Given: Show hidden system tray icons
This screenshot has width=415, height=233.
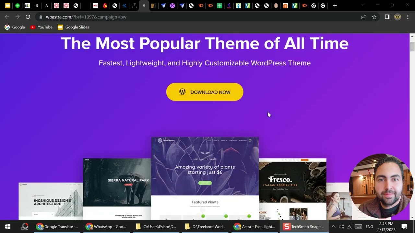Looking at the screenshot, I should point(334,227).
